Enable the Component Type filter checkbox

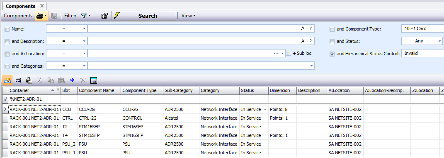(332, 29)
